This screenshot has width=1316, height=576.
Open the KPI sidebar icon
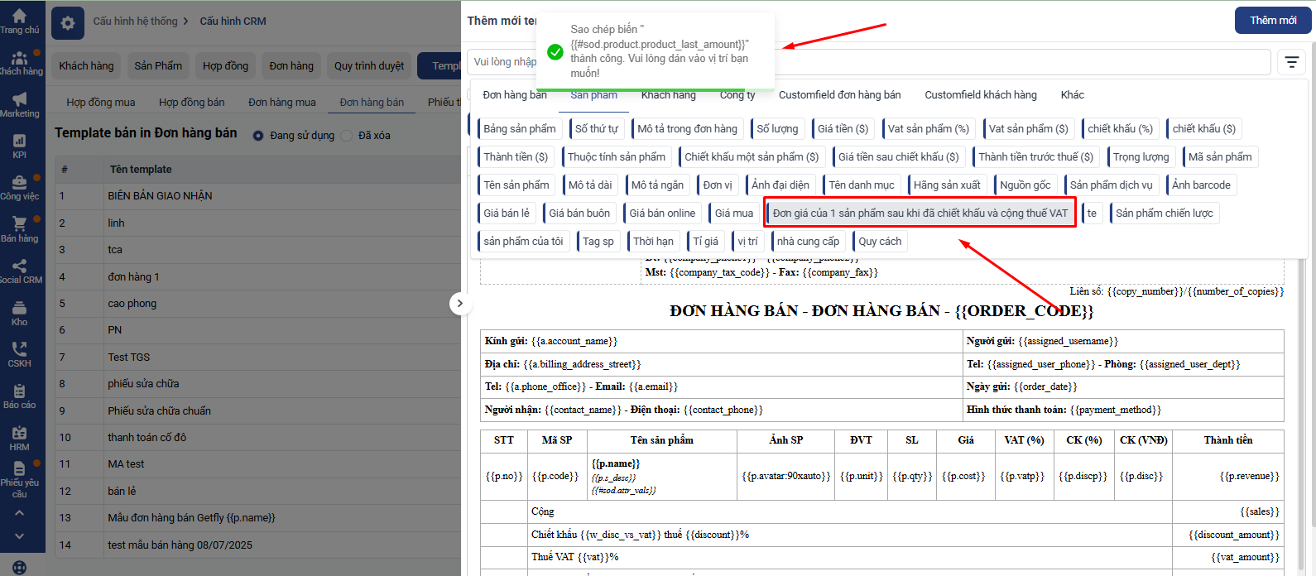click(19, 145)
